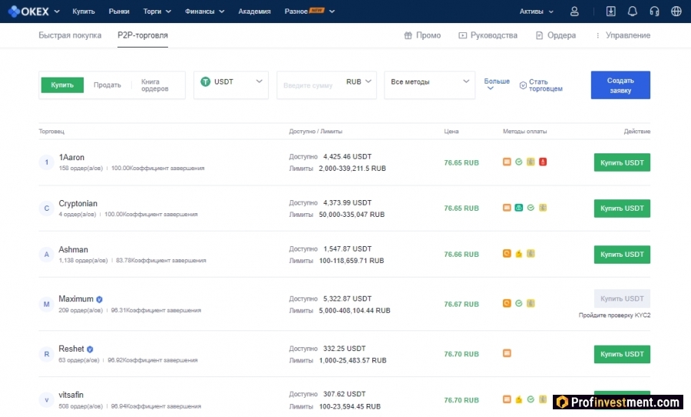Switch to Быстрая покупка tab

(x=70, y=35)
